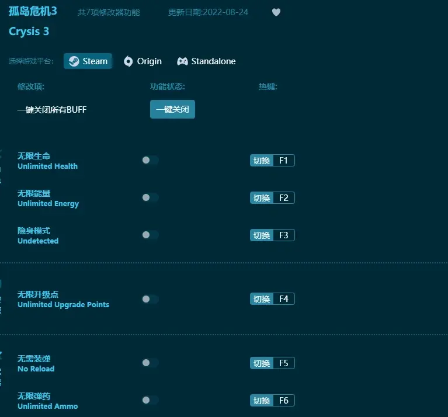This screenshot has height=417, width=448.
Task: Click the 一键关闭 button
Action: click(x=172, y=109)
